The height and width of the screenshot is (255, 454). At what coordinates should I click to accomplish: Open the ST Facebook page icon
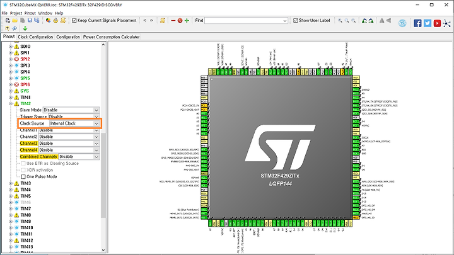pyautogui.click(x=417, y=23)
